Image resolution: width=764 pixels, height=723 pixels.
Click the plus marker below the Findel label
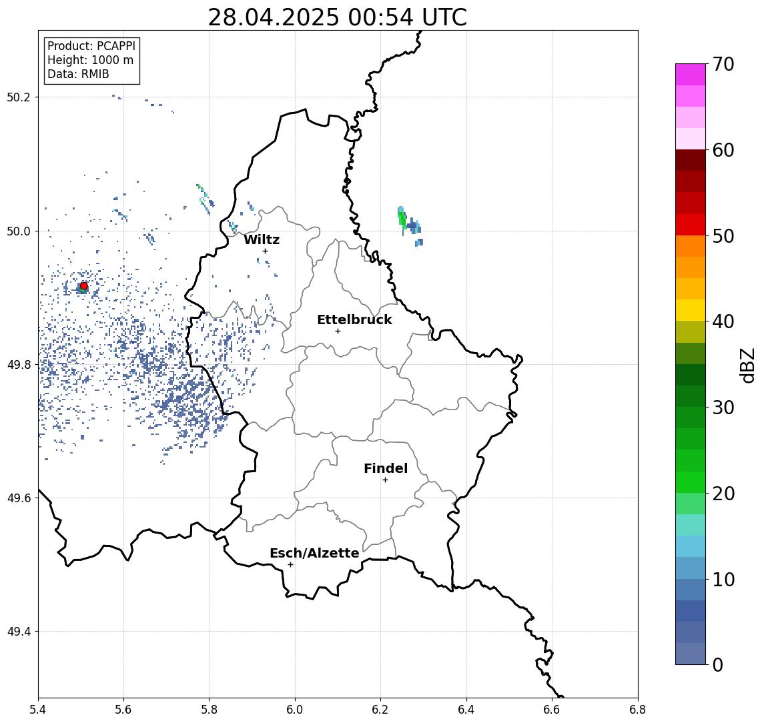(x=385, y=480)
